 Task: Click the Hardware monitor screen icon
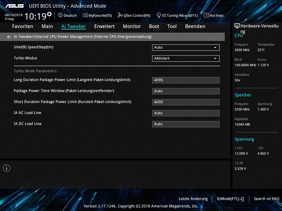(x=237, y=26)
